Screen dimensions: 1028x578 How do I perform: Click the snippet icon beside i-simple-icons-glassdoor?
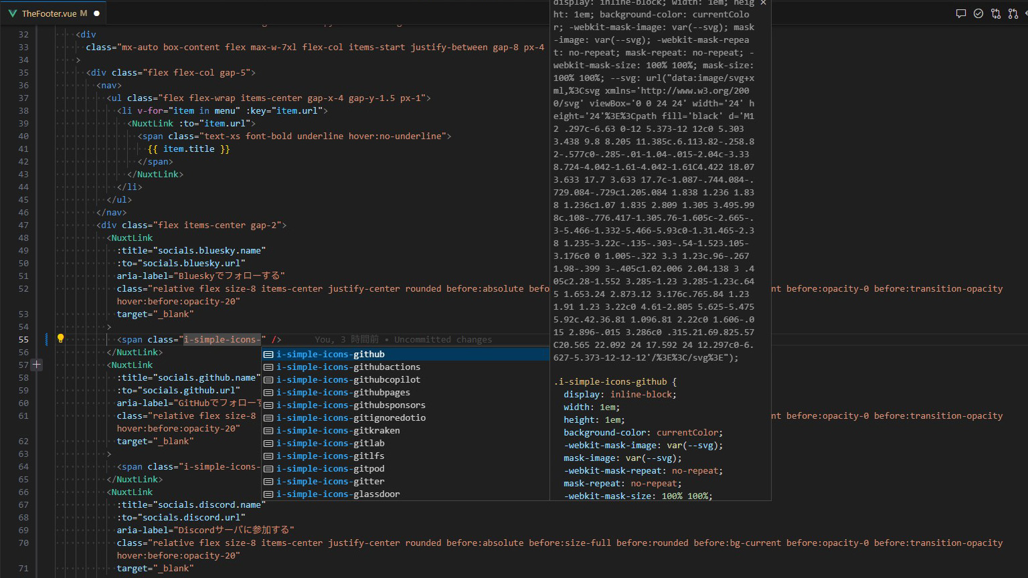coord(268,494)
